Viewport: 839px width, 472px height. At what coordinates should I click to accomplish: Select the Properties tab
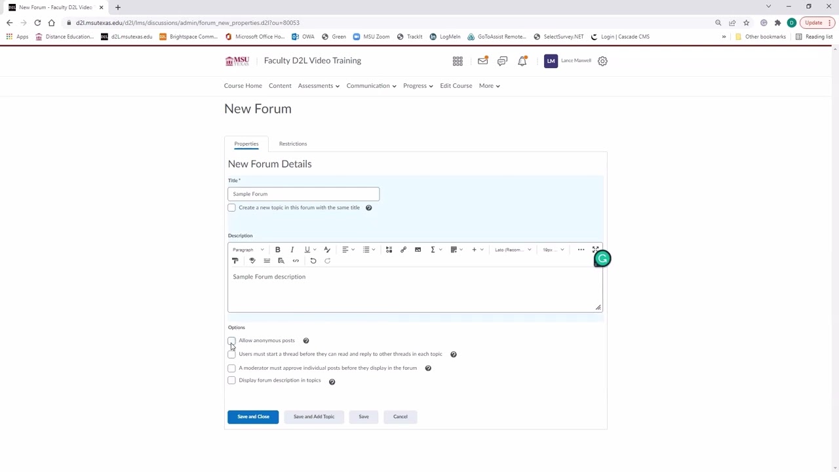(246, 144)
